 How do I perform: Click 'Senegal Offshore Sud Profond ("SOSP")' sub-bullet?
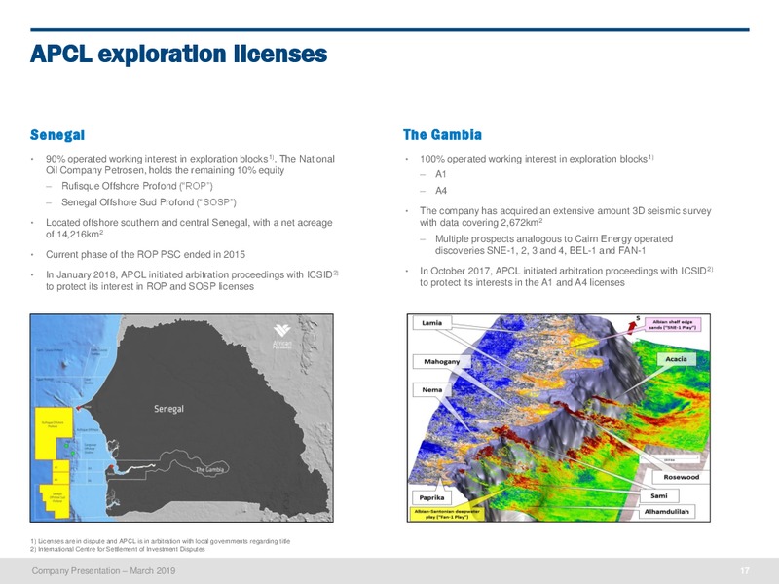(149, 202)
